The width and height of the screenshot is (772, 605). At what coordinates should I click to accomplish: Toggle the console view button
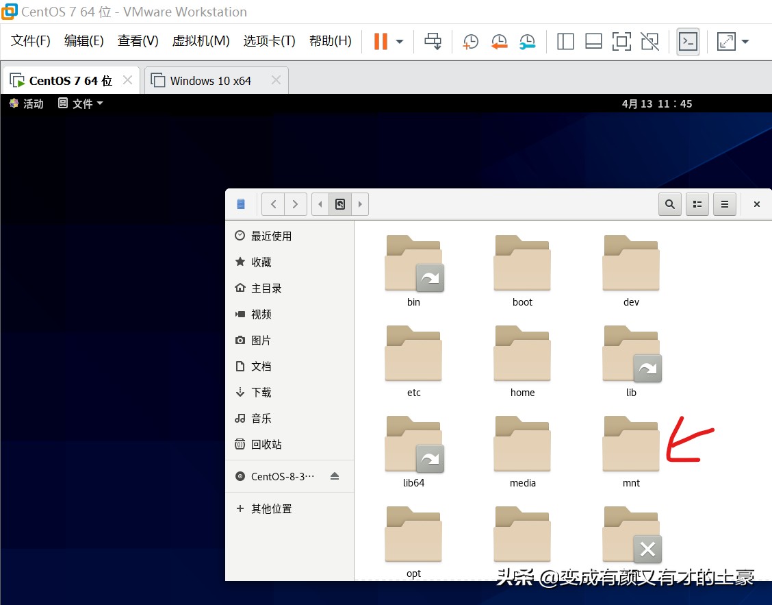[x=688, y=41]
